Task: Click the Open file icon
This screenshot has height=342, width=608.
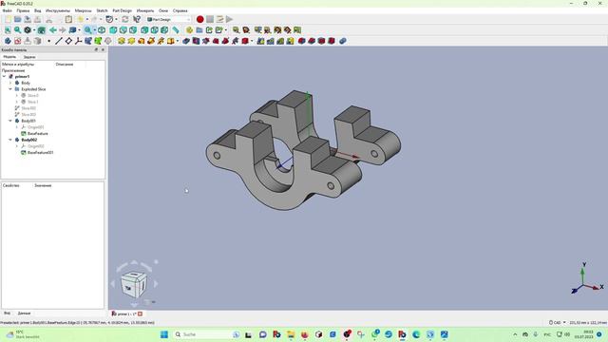Action: (x=18, y=19)
